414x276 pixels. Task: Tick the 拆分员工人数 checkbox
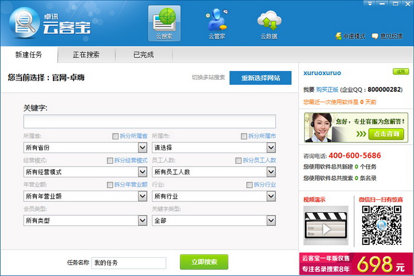coord(239,161)
